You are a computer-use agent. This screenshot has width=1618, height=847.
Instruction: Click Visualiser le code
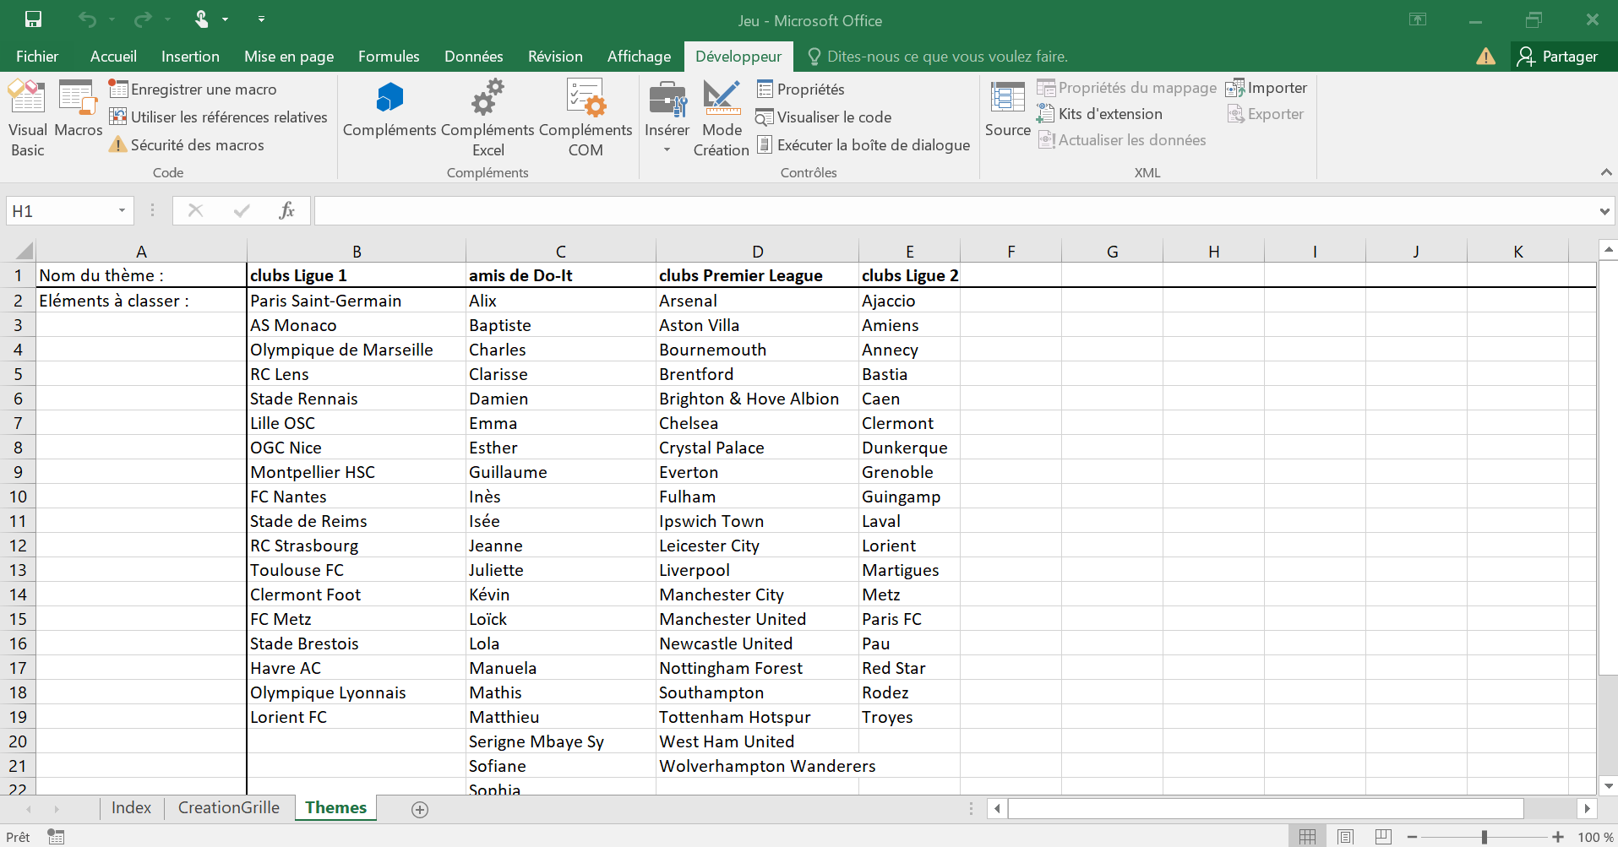tap(824, 117)
